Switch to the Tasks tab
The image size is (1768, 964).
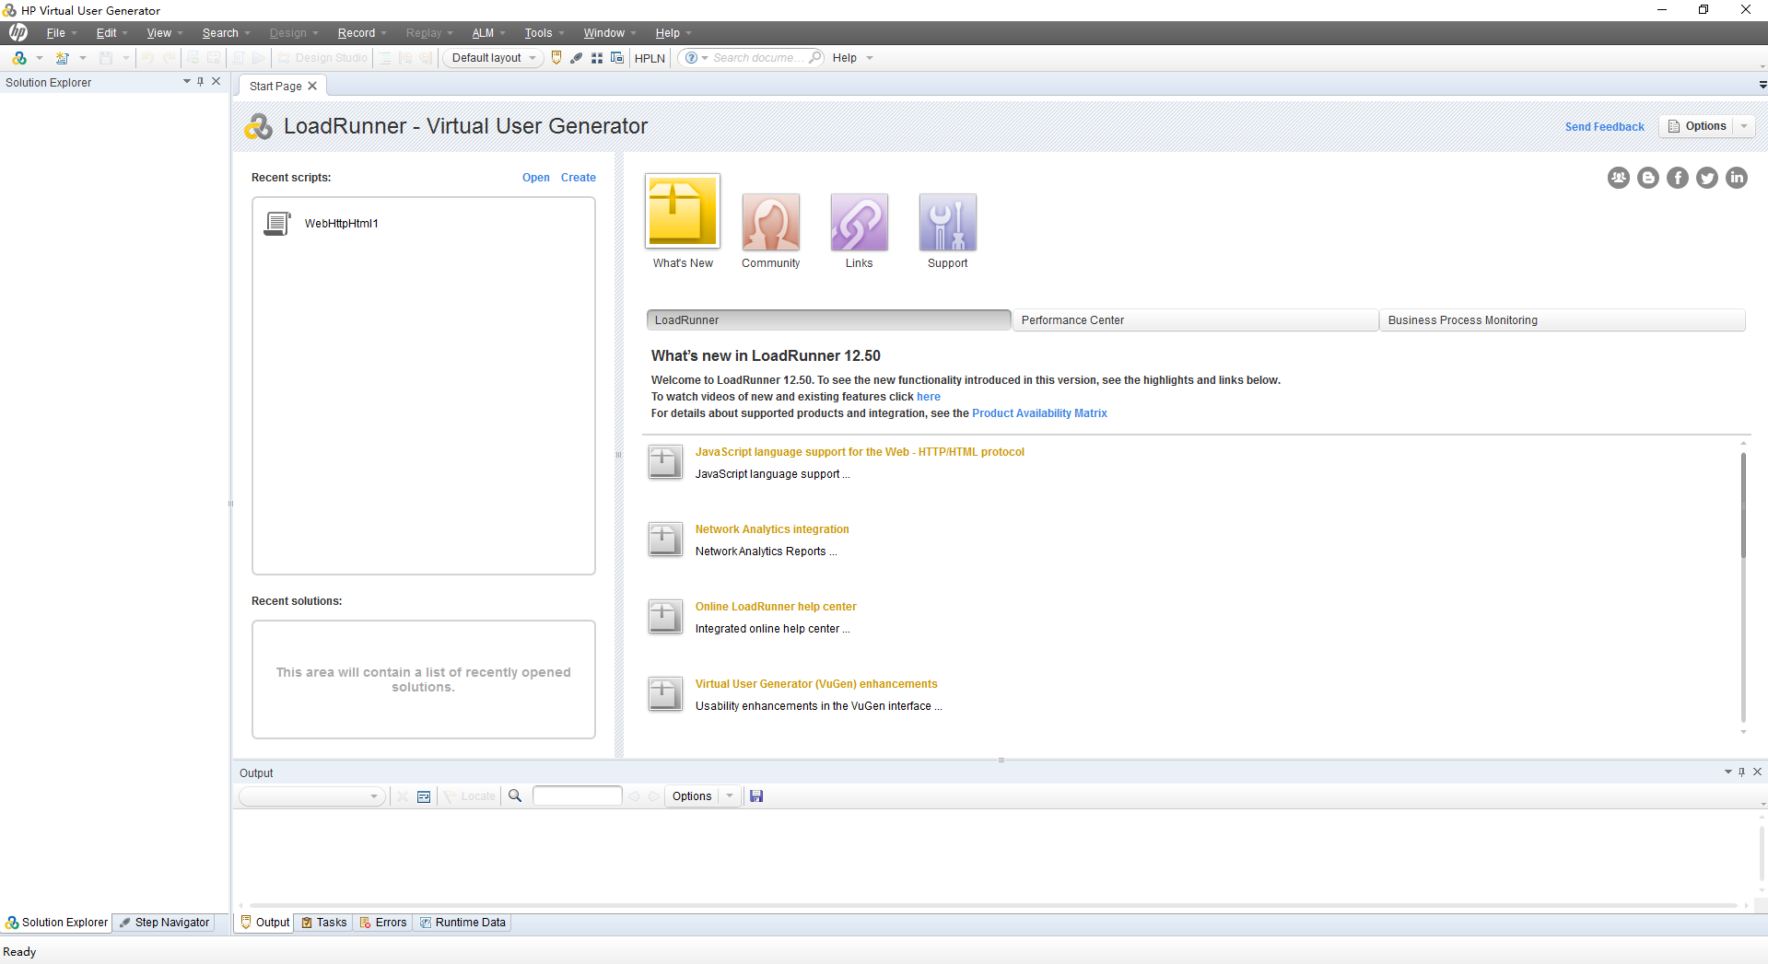click(324, 923)
